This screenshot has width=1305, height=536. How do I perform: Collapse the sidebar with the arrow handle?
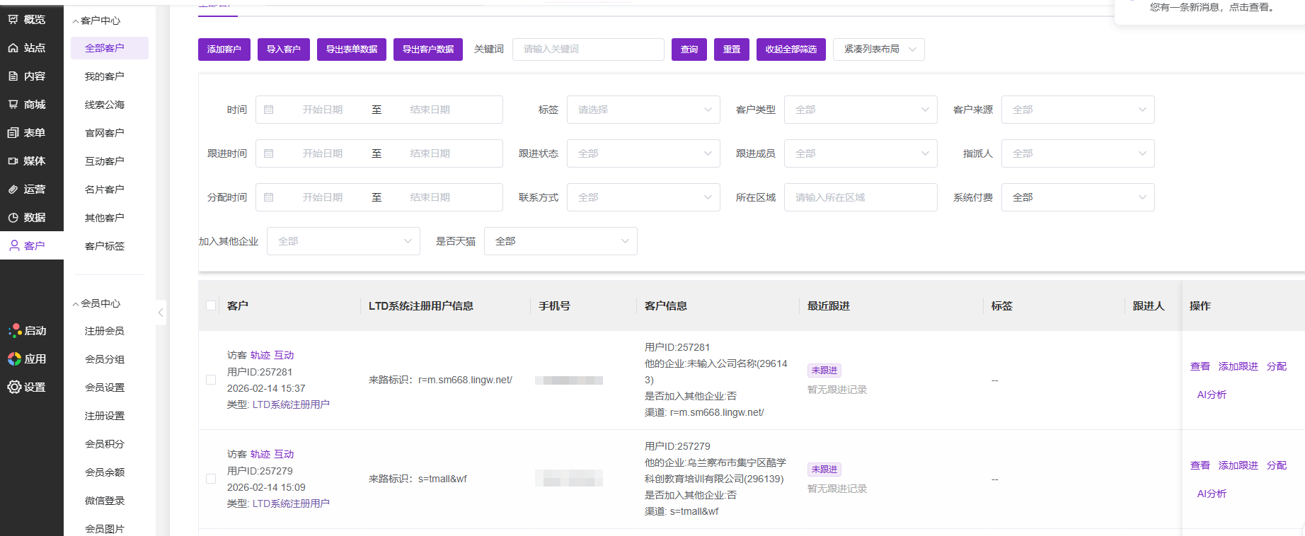pos(161,312)
